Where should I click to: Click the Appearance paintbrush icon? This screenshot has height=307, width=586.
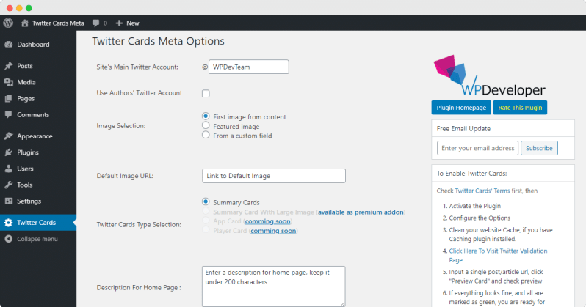click(x=8, y=136)
